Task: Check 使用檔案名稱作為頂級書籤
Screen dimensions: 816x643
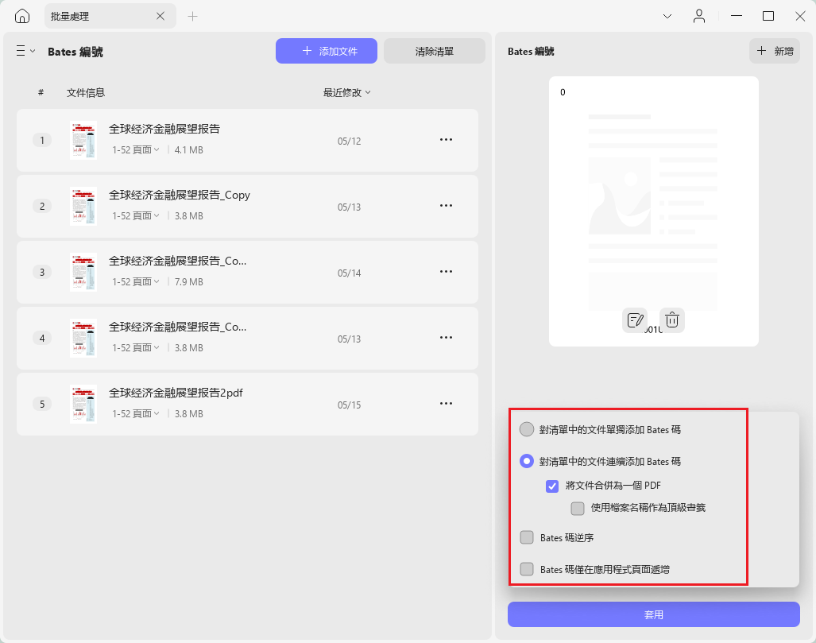Action: (578, 508)
